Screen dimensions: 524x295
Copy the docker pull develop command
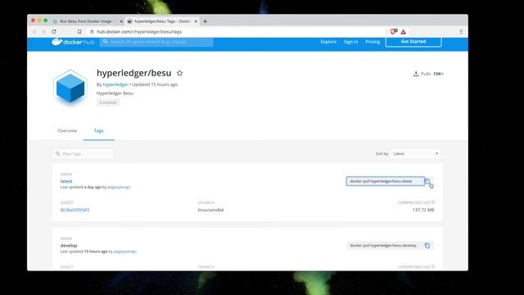(427, 246)
